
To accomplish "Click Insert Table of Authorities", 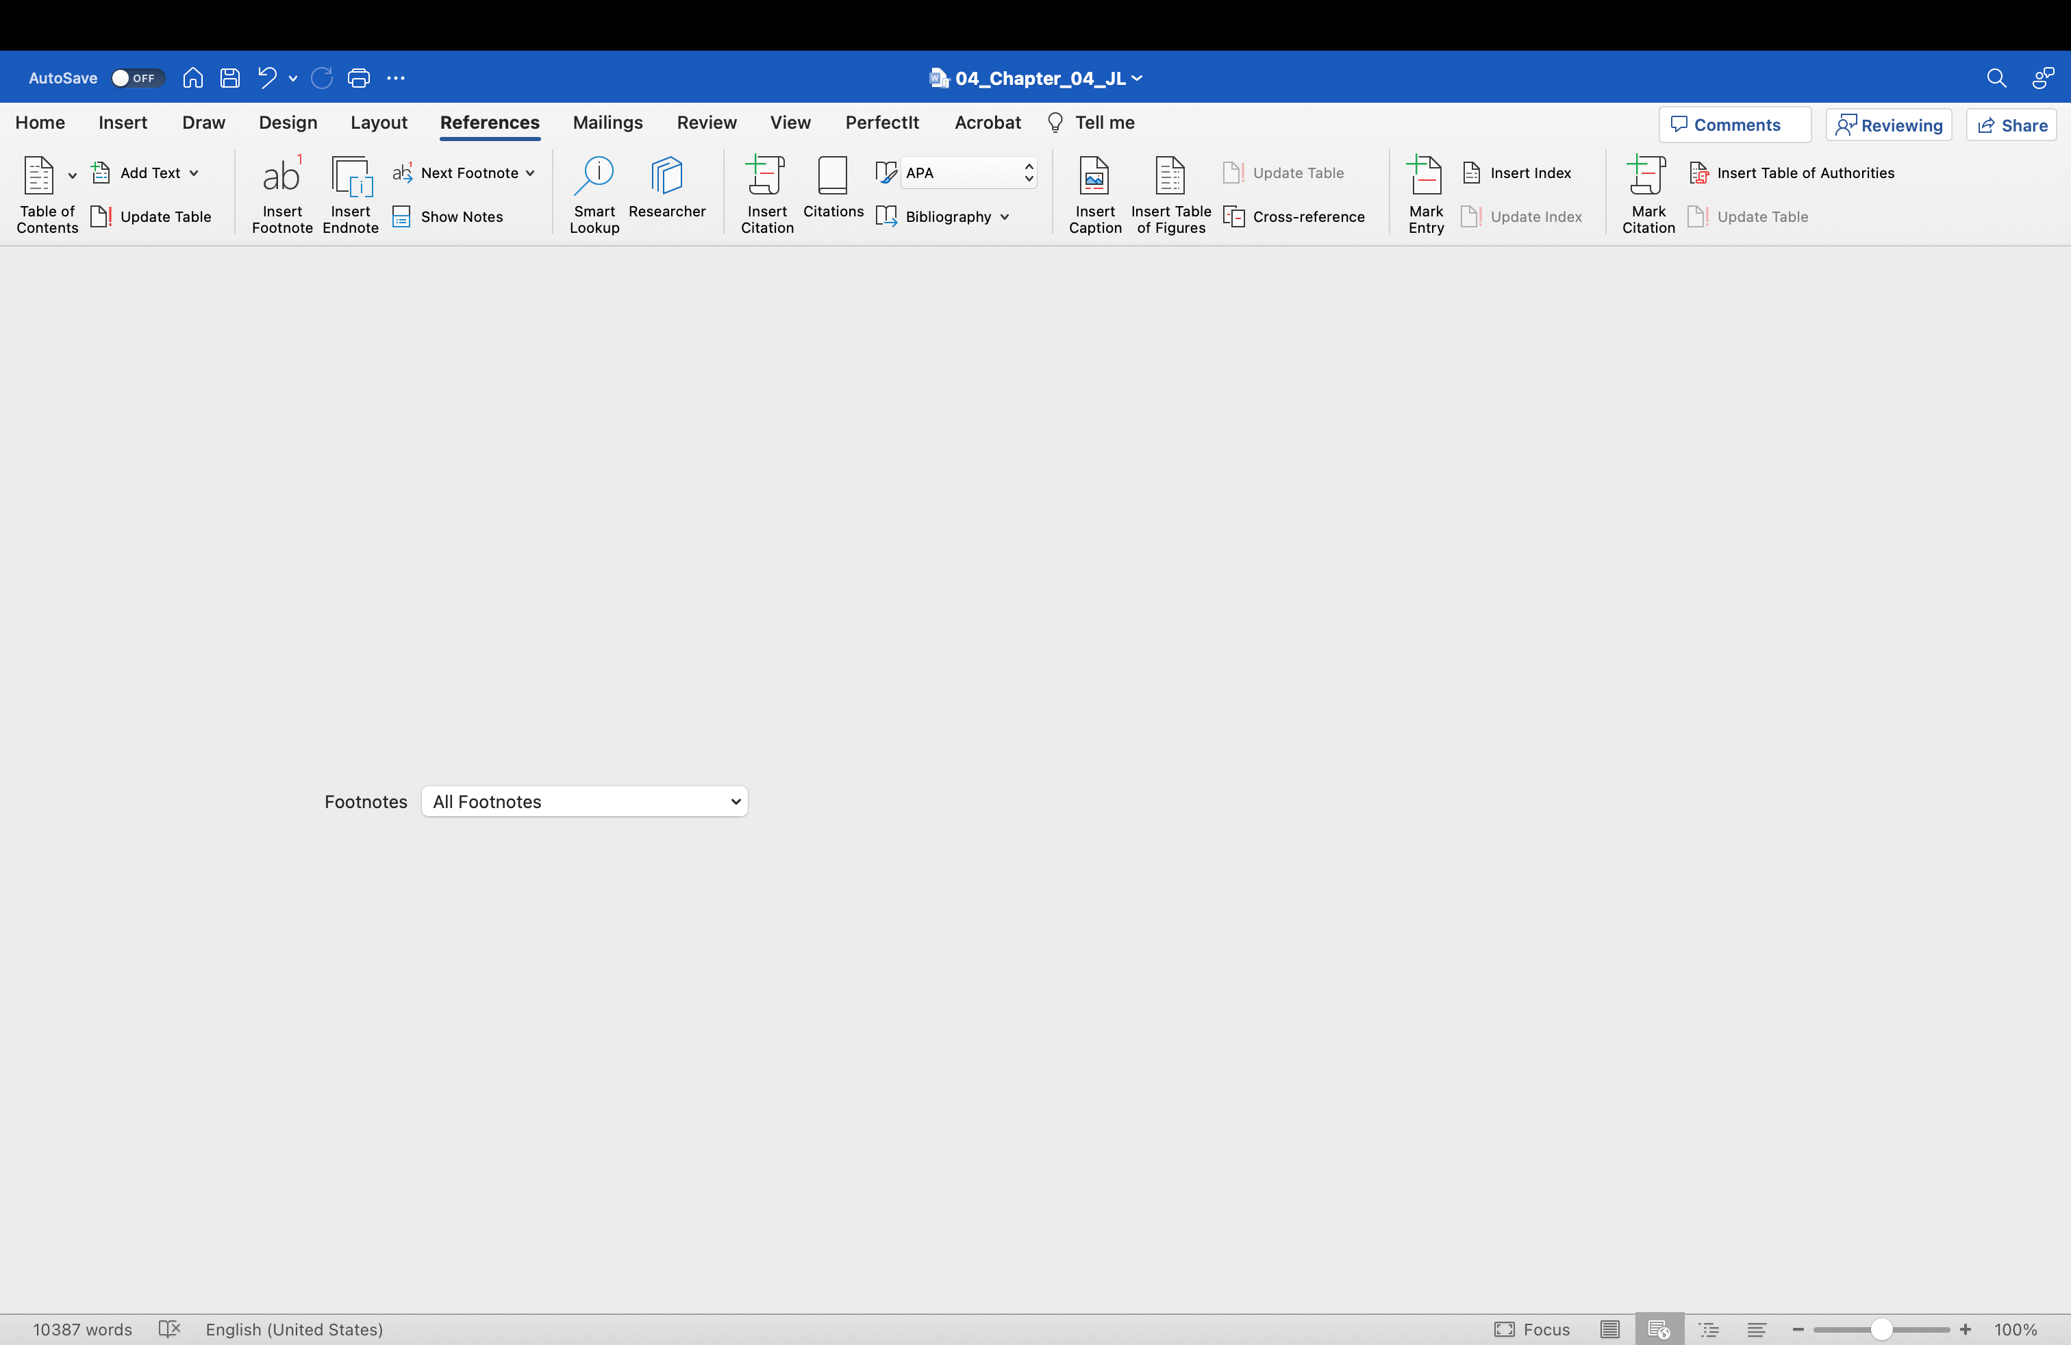I will click(x=1791, y=173).
